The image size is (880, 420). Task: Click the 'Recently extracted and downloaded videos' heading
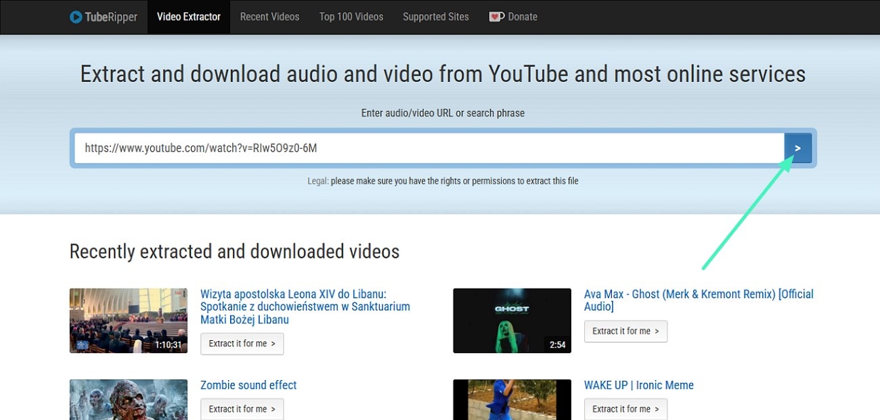click(234, 252)
